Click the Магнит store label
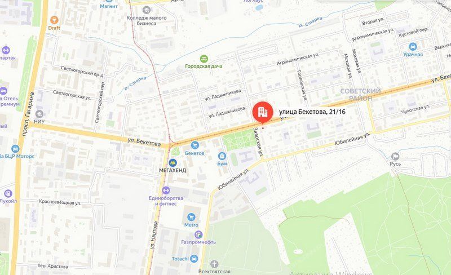 point(109,6)
